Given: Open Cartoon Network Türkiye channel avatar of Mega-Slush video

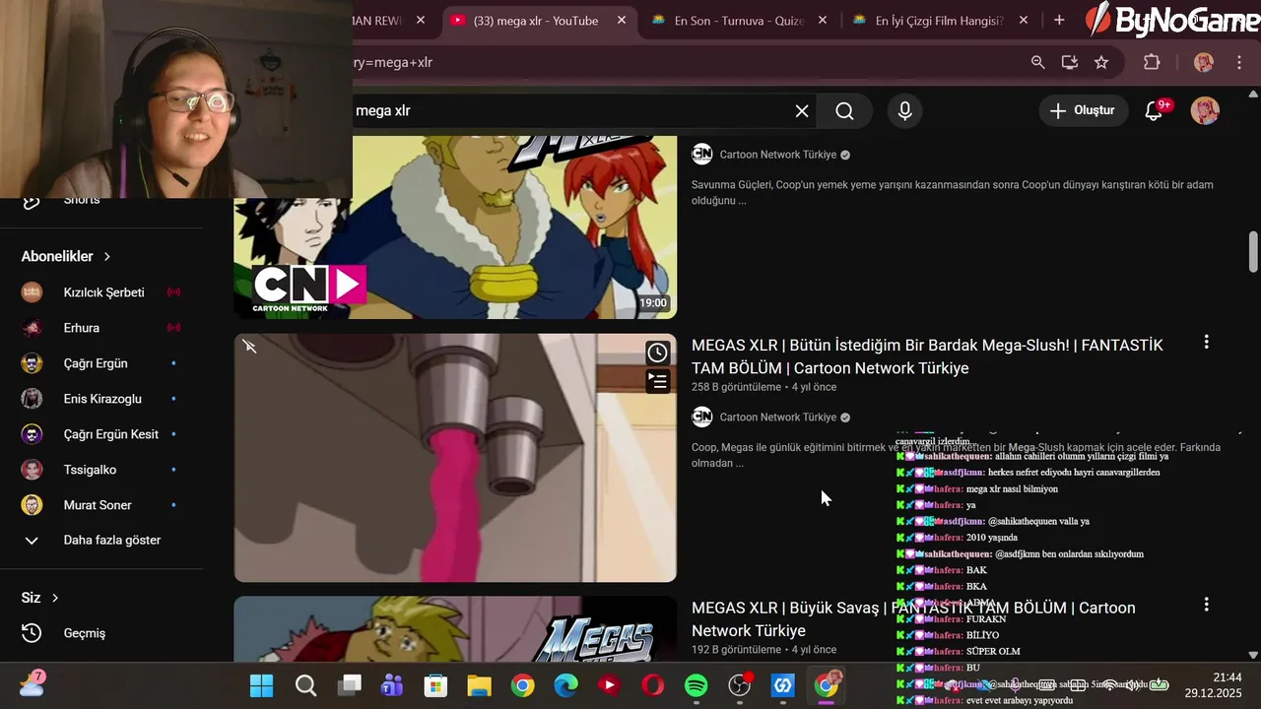Looking at the screenshot, I should 702,417.
